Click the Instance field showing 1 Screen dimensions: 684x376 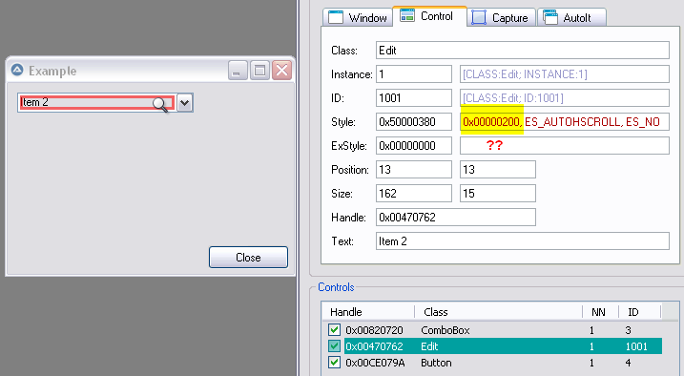coord(413,74)
